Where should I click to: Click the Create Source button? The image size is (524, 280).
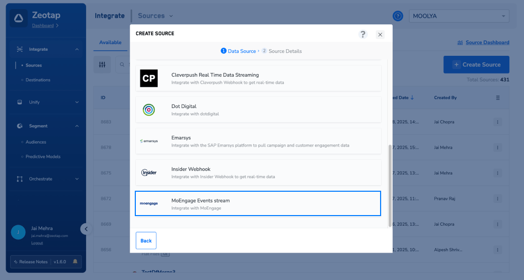[x=476, y=64]
